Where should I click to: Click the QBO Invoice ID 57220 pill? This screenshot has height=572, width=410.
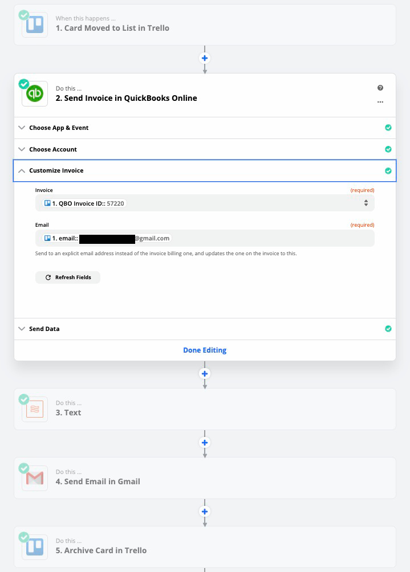pyautogui.click(x=84, y=203)
